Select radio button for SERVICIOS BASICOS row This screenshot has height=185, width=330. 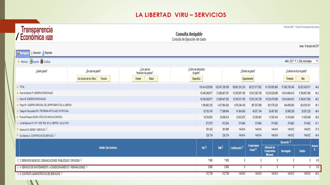[18, 160]
